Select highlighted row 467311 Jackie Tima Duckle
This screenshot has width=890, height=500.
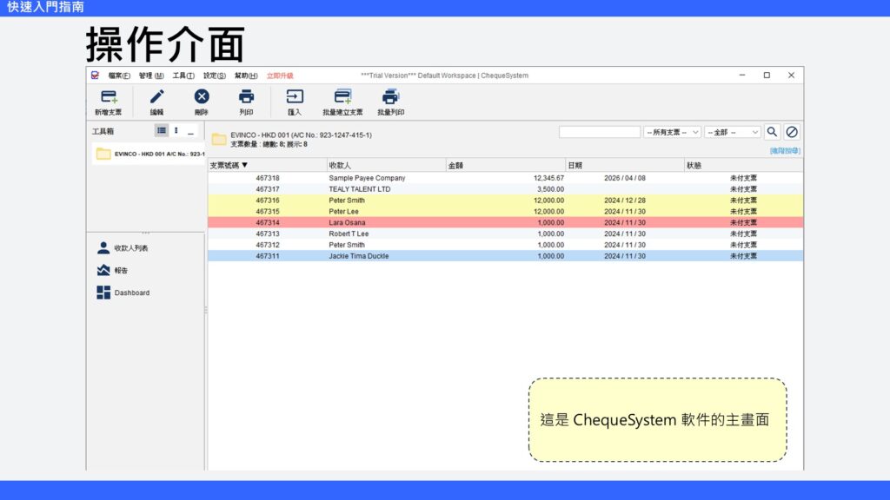505,256
